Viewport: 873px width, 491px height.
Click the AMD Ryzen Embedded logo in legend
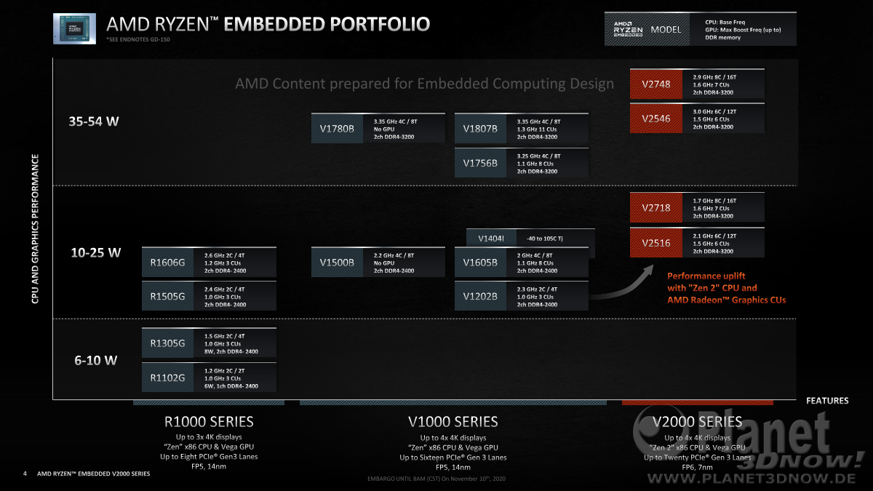[628, 30]
